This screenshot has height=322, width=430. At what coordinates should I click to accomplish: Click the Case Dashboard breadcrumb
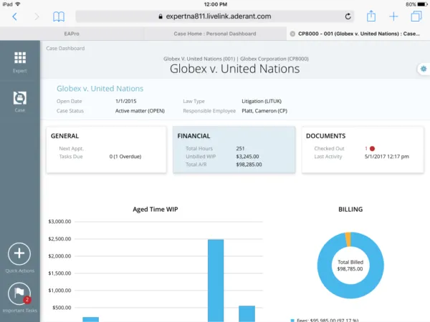click(x=65, y=49)
